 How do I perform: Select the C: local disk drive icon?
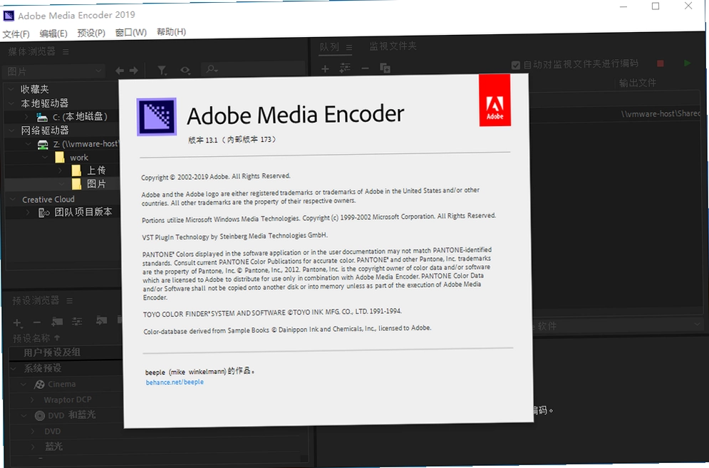tap(42, 118)
